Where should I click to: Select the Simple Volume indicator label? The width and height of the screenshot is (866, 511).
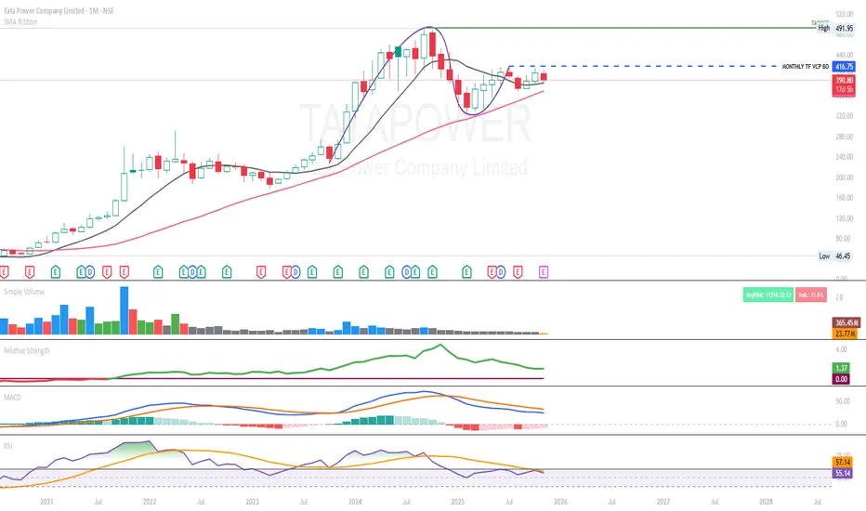(x=24, y=291)
